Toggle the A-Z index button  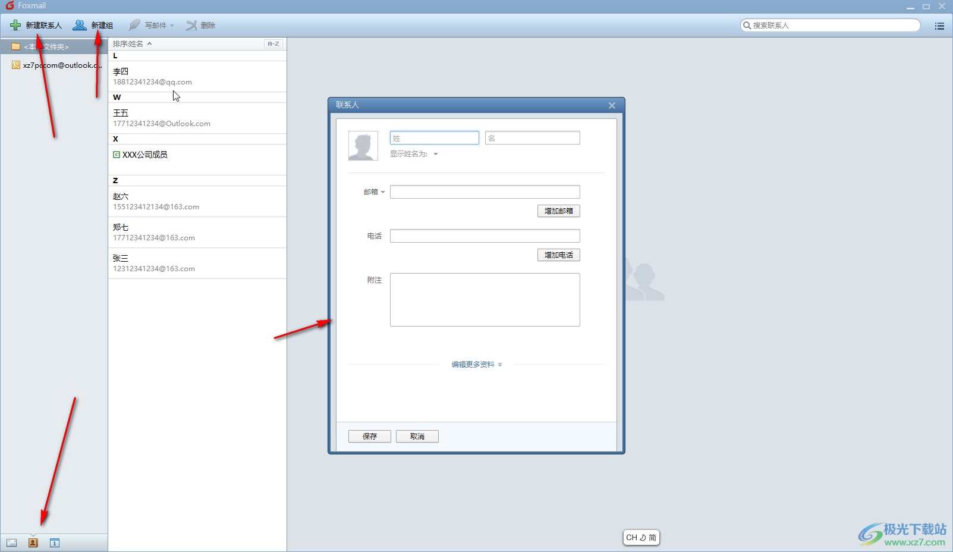click(273, 43)
